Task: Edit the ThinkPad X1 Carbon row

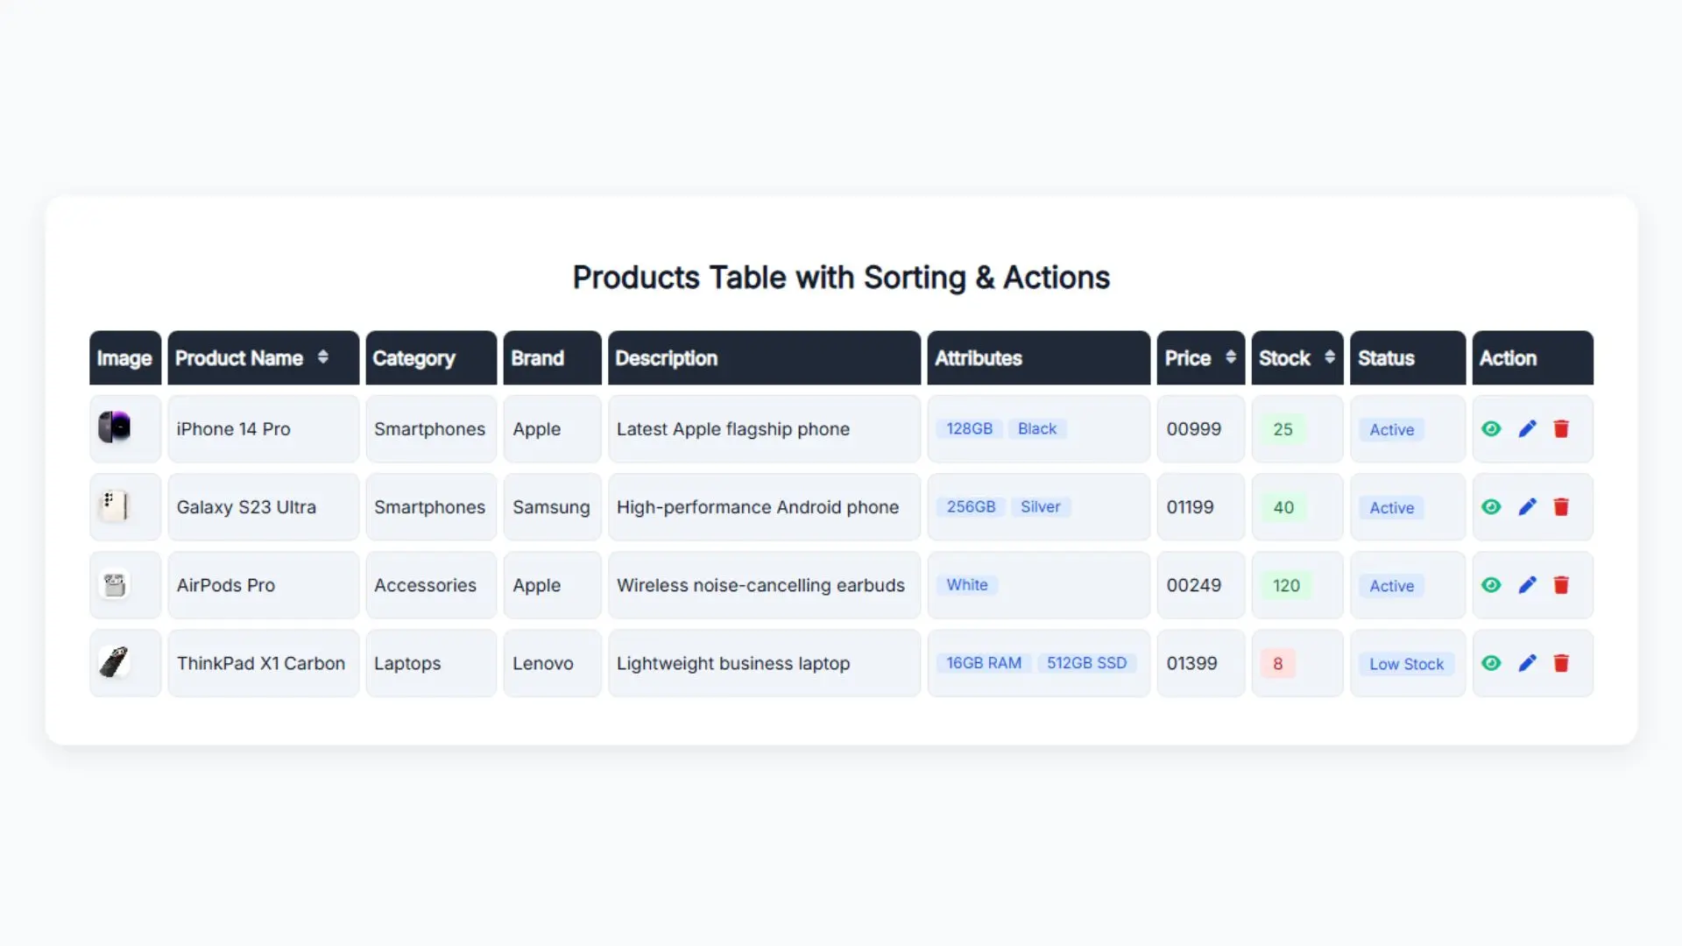Action: click(1527, 663)
